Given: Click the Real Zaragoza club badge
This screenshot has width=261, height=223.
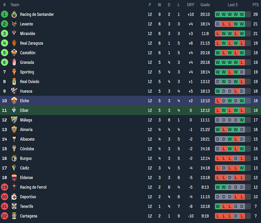Looking at the screenshot, I should [14, 43].
